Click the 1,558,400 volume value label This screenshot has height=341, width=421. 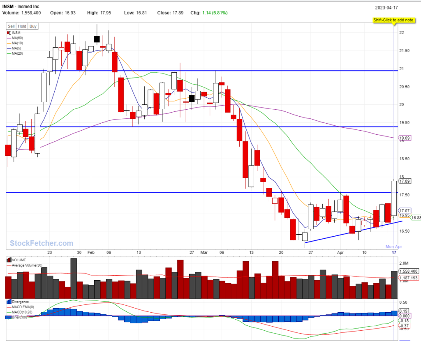pyautogui.click(x=408, y=271)
